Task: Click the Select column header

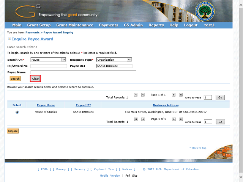Action: pos(17,105)
